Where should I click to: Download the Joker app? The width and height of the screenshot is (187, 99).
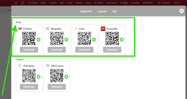pos(85,49)
